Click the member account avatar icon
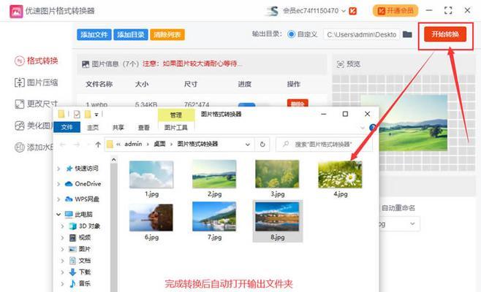 pos(273,10)
